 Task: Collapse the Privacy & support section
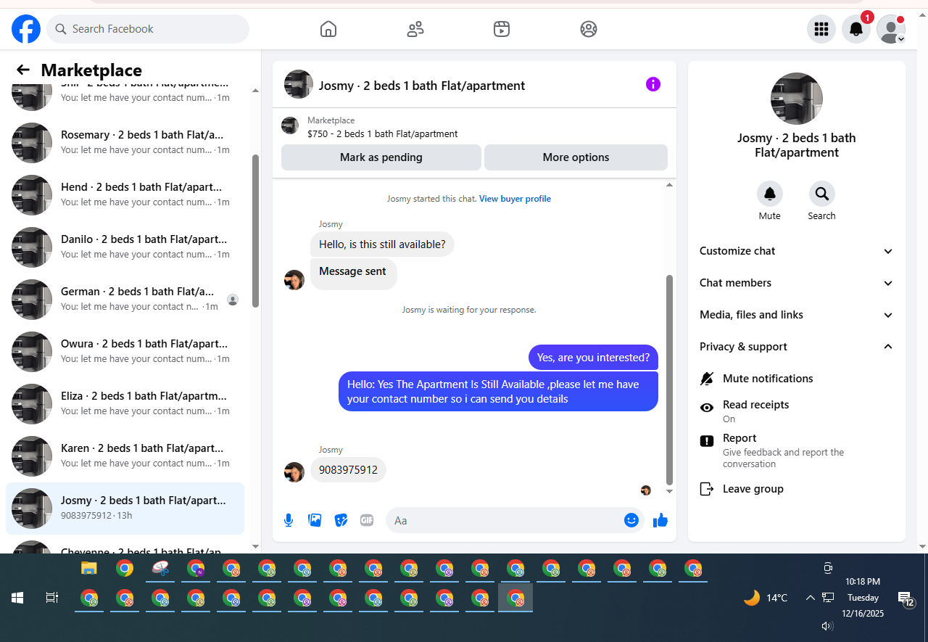[x=797, y=347]
